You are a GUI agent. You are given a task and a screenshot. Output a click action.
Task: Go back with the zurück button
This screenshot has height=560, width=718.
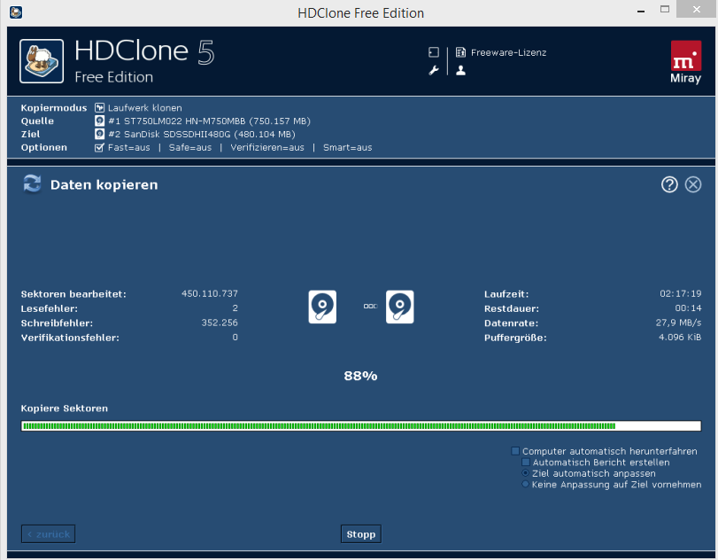tap(48, 534)
